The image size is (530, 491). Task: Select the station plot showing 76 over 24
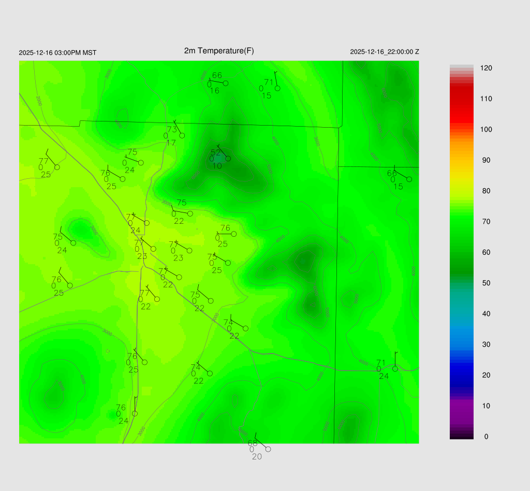pos(135,413)
